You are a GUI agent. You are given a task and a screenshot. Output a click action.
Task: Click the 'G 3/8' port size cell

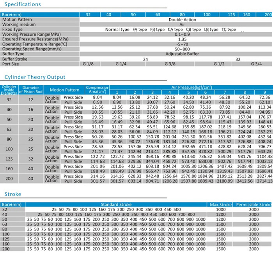(170, 64)
